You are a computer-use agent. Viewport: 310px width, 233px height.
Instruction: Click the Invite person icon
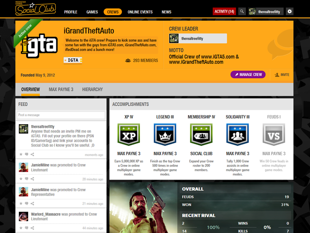click(x=277, y=75)
